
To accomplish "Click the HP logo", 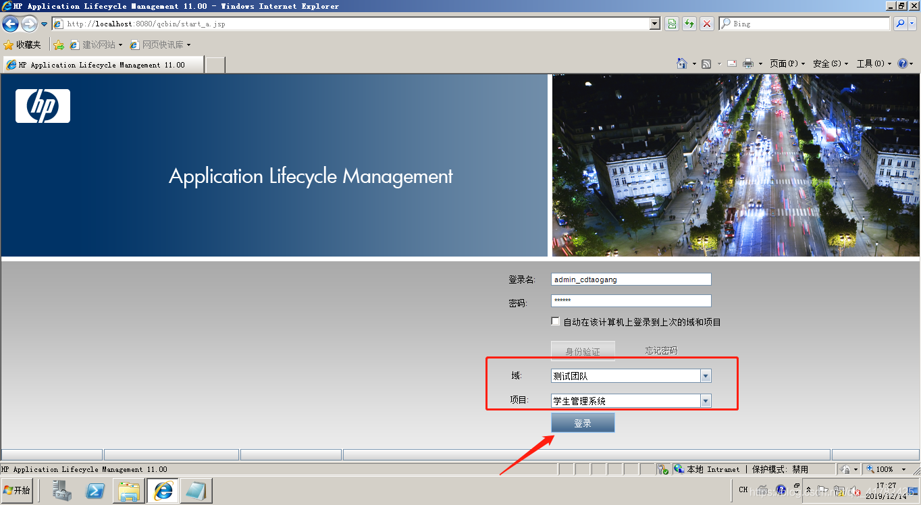I will pos(43,106).
